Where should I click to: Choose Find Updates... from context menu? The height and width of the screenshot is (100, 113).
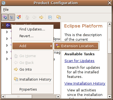[32, 29]
